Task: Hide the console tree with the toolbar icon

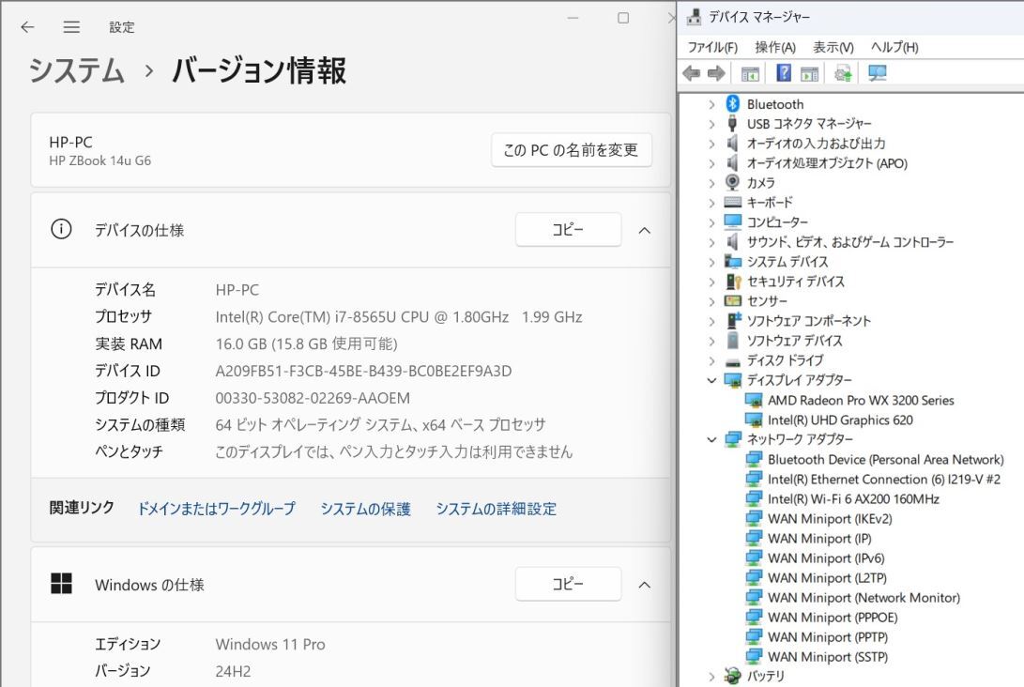Action: point(749,72)
